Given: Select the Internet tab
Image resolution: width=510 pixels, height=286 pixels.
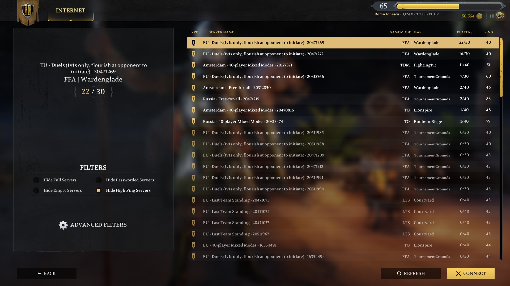Looking at the screenshot, I should click(x=71, y=11).
